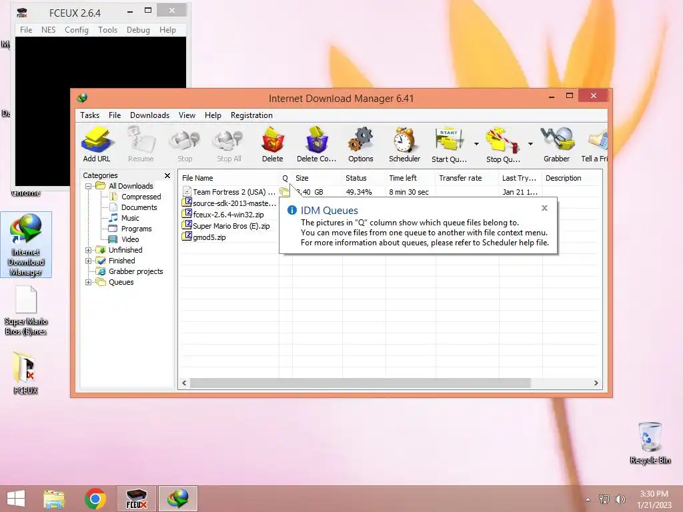Click the Delete Completed toolbar icon
The width and height of the screenshot is (683, 512).
pos(317,145)
